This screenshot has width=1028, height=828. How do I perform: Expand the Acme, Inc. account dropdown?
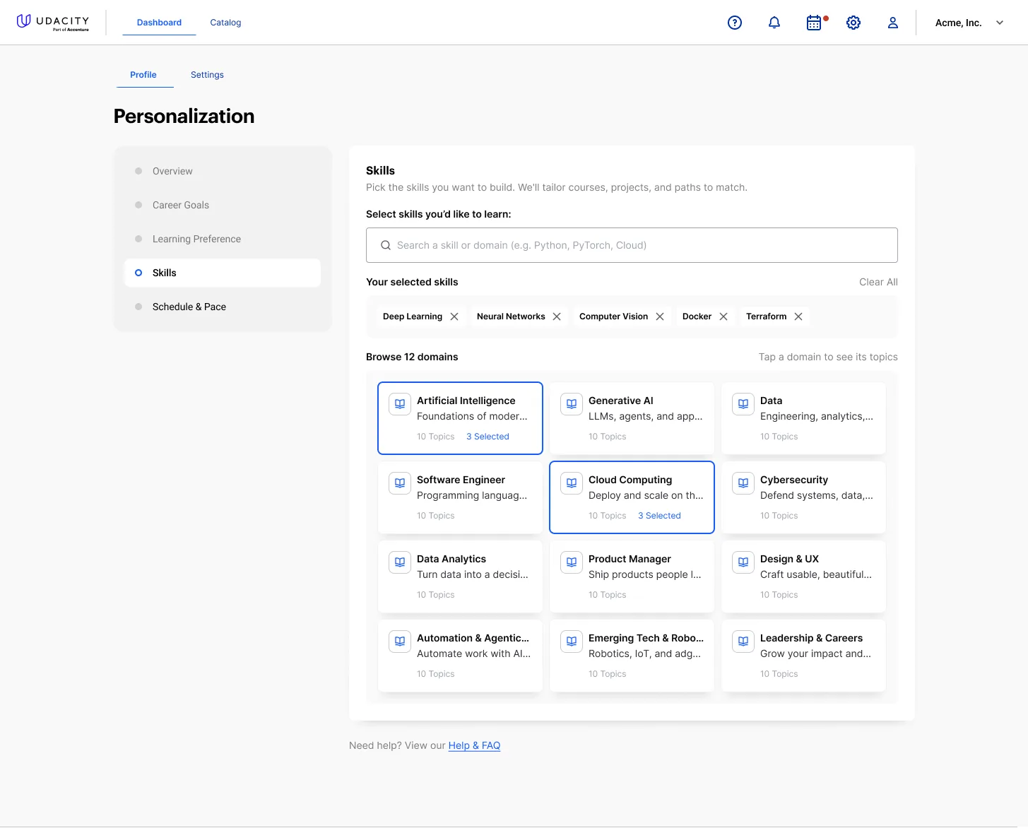pyautogui.click(x=969, y=23)
